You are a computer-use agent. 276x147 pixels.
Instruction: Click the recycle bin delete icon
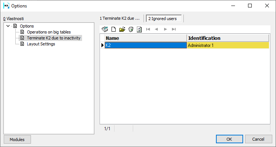point(131,29)
